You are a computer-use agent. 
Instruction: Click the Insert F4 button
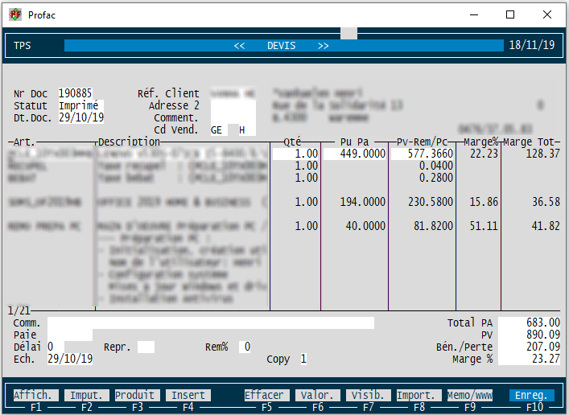point(188,395)
